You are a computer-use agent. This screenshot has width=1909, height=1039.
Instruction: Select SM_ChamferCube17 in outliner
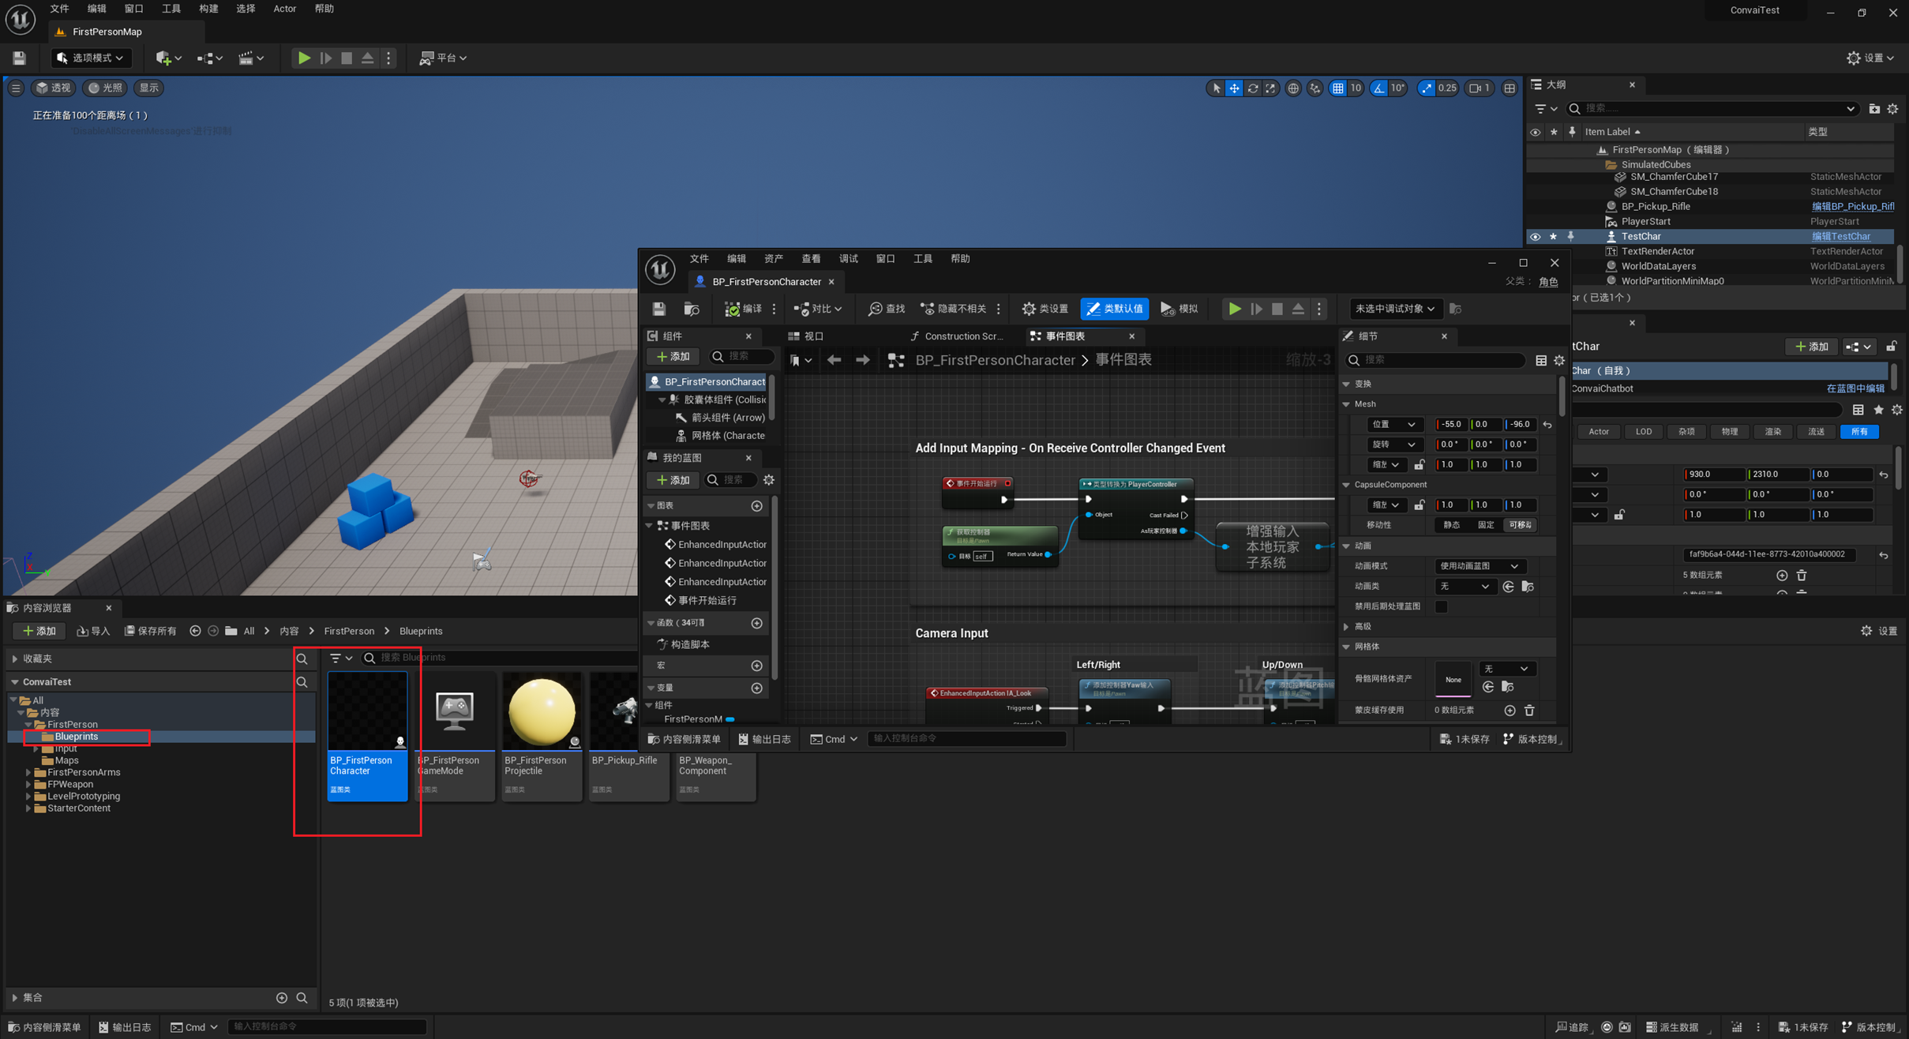click(1674, 177)
